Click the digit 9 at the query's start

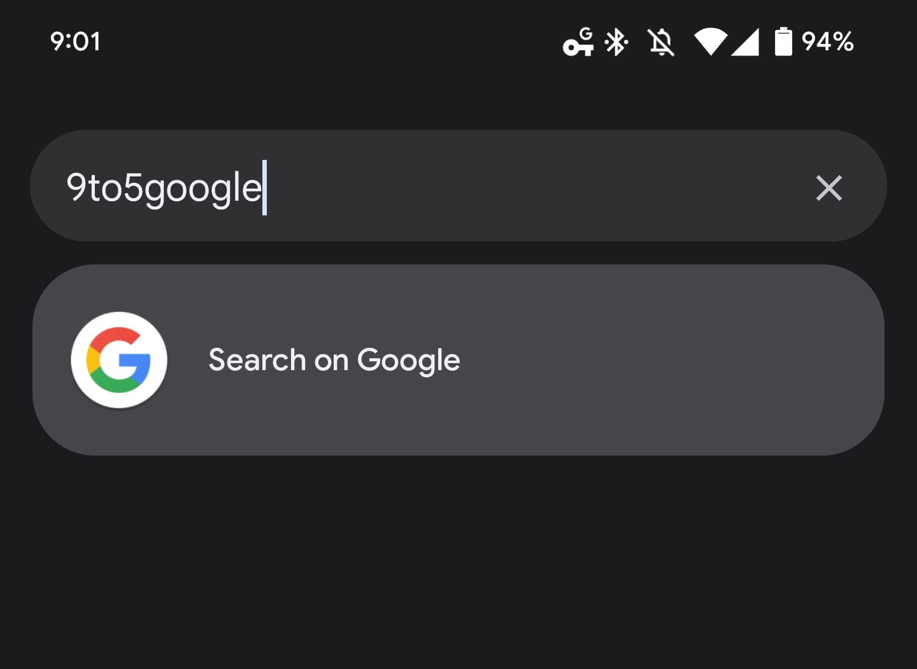(76, 187)
